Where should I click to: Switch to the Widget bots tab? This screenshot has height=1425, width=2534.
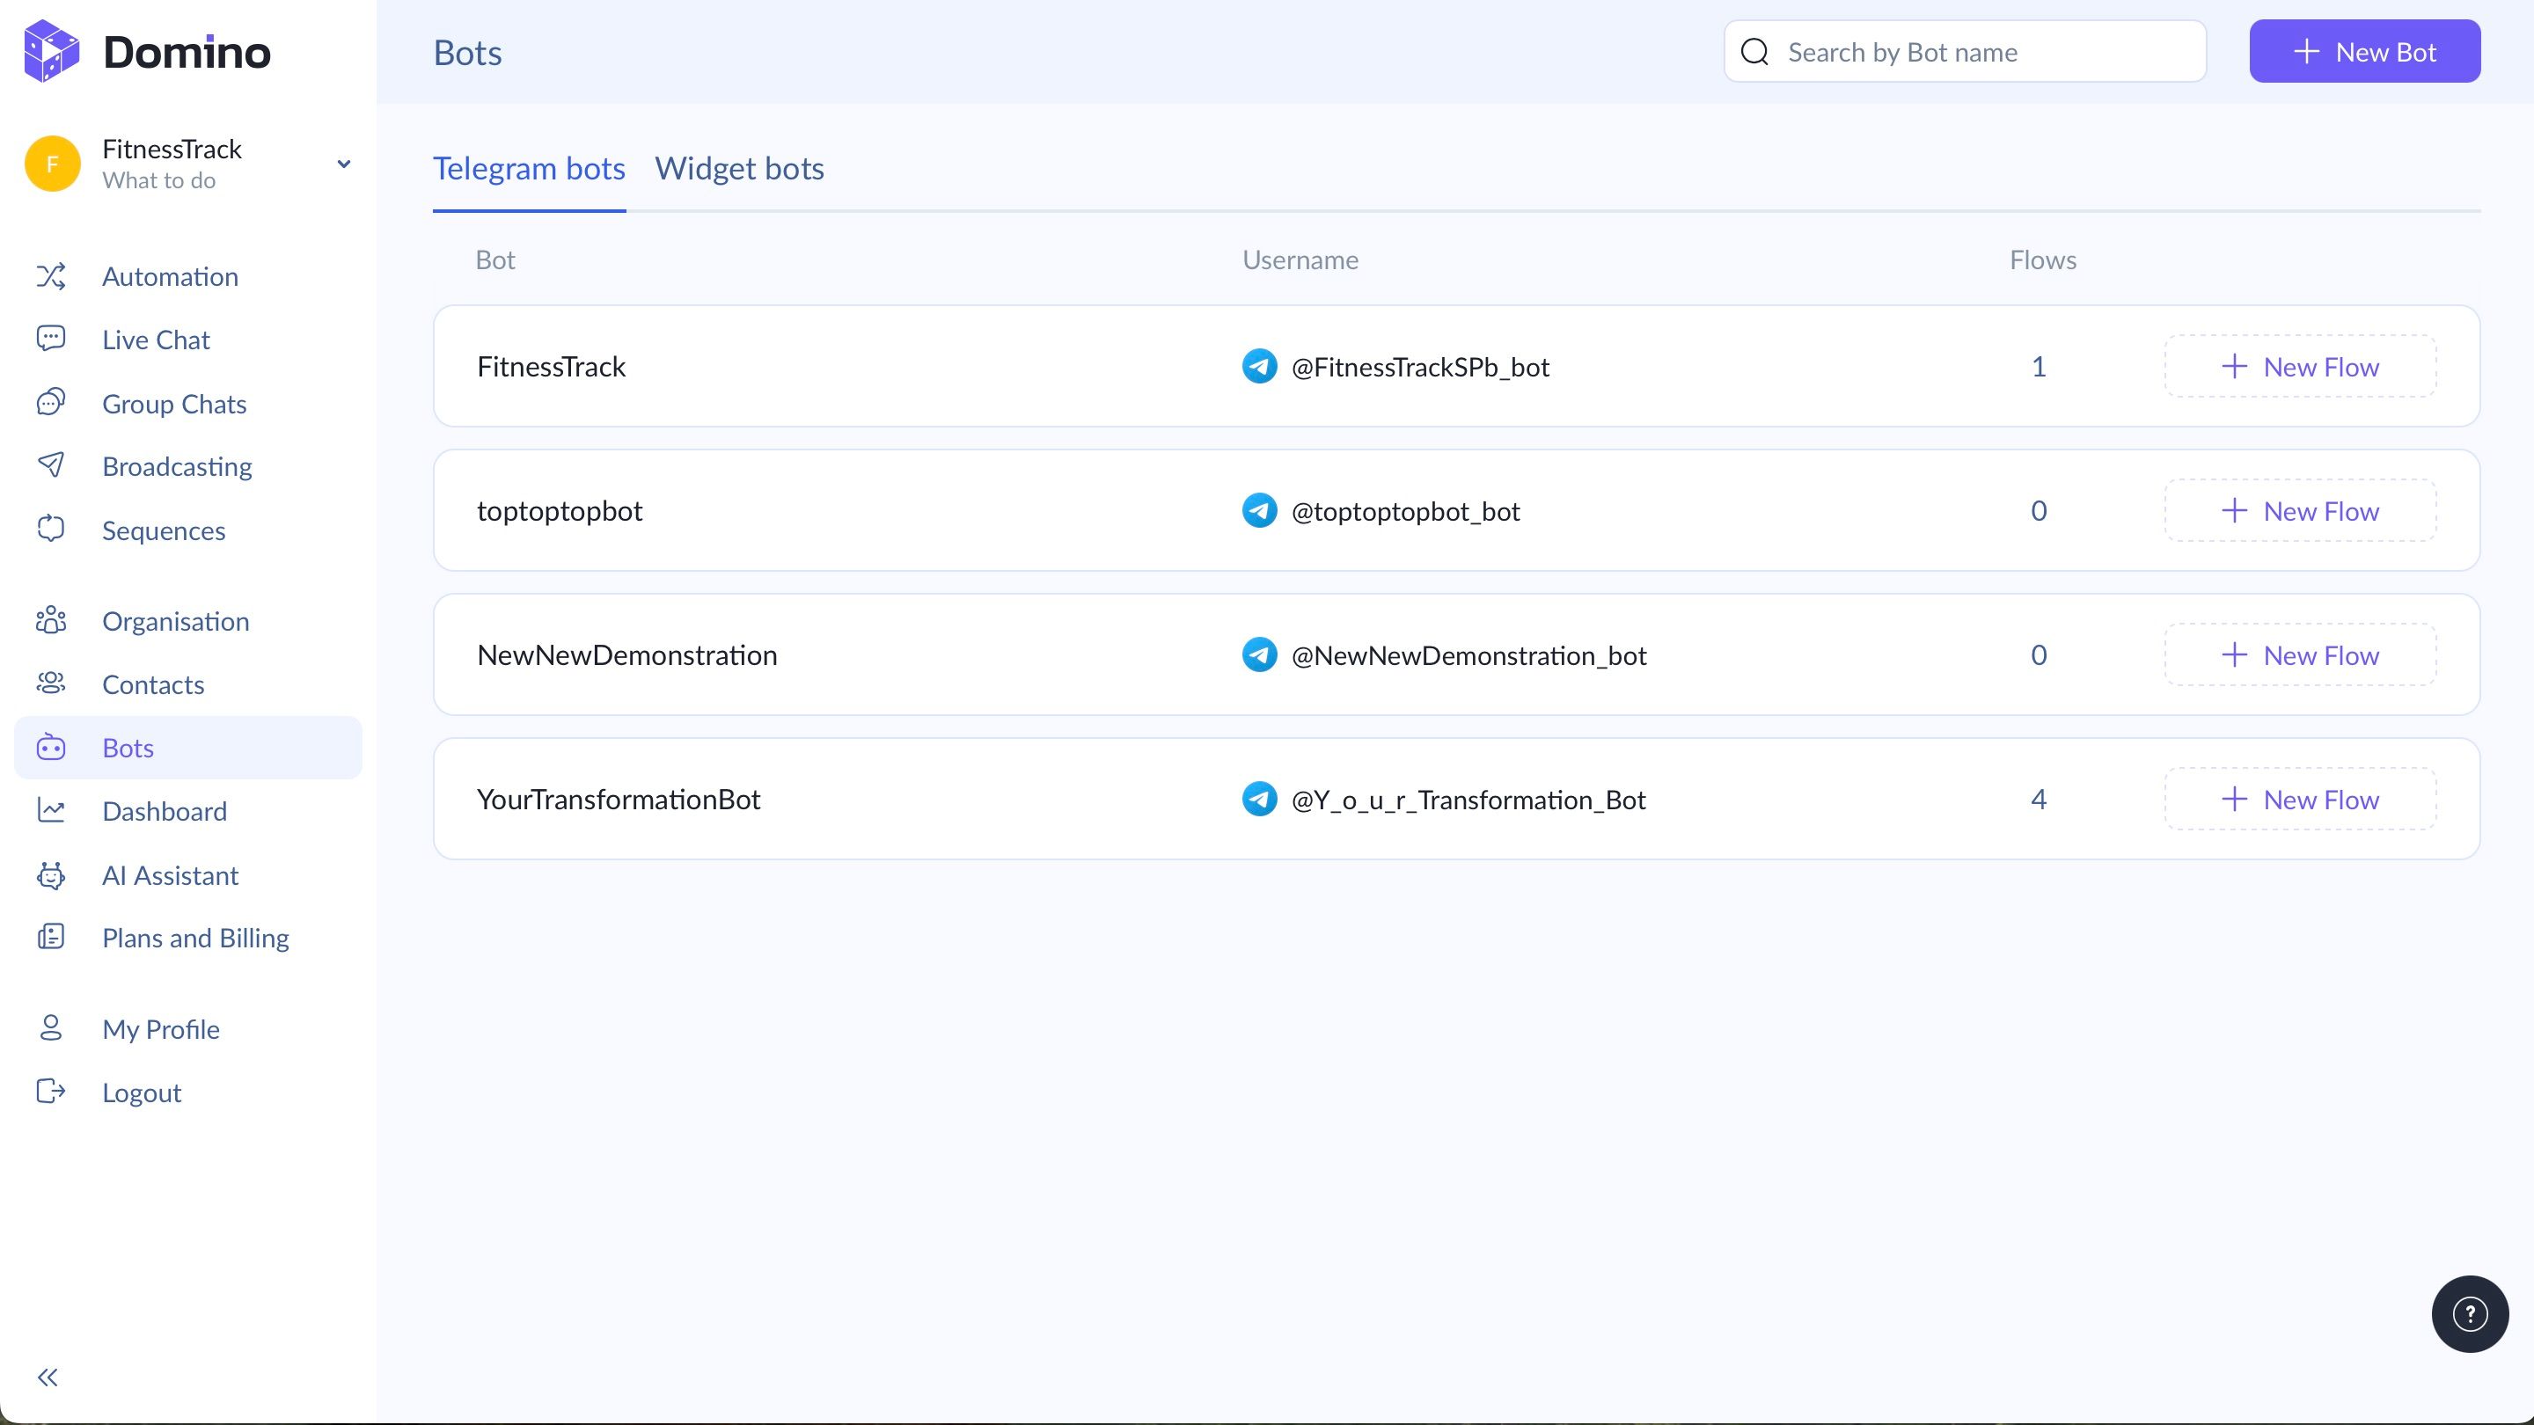click(739, 168)
